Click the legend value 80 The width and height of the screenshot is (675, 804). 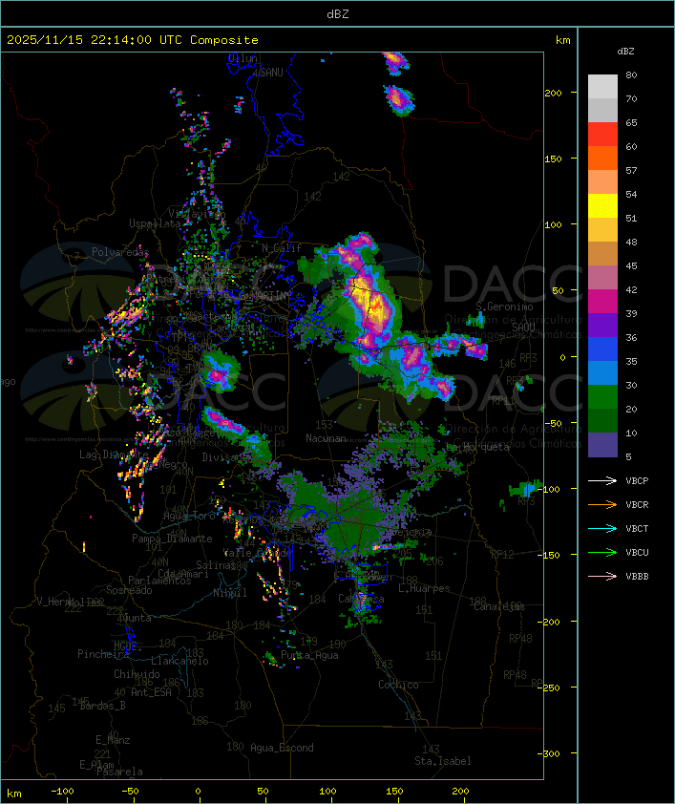(631, 74)
